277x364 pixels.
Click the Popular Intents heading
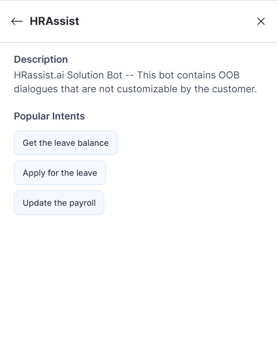coord(49,116)
